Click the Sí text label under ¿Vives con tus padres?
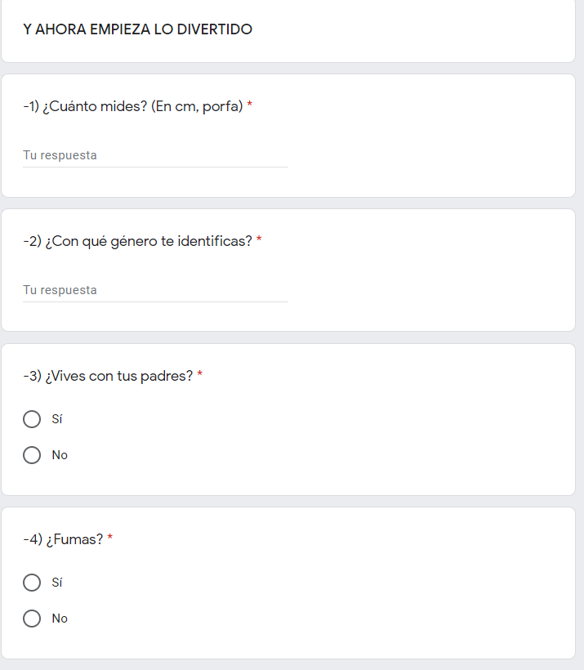 pos(57,419)
